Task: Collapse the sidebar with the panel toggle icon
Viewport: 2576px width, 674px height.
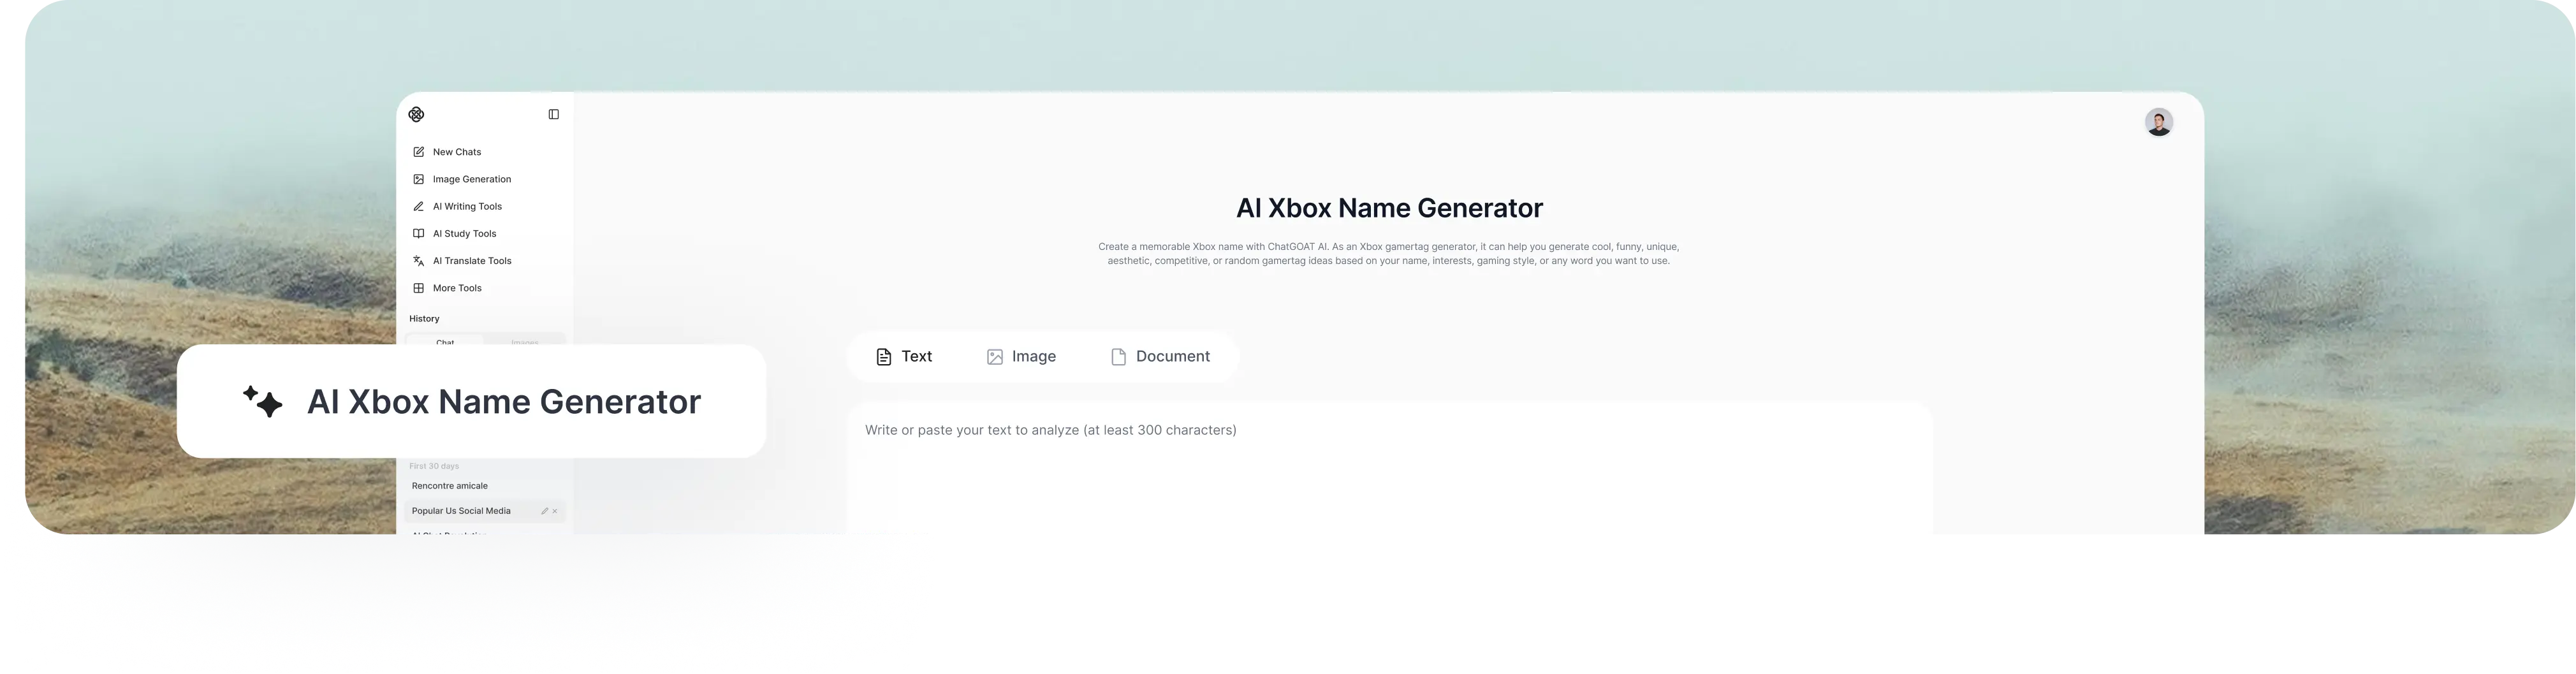Action: point(553,114)
